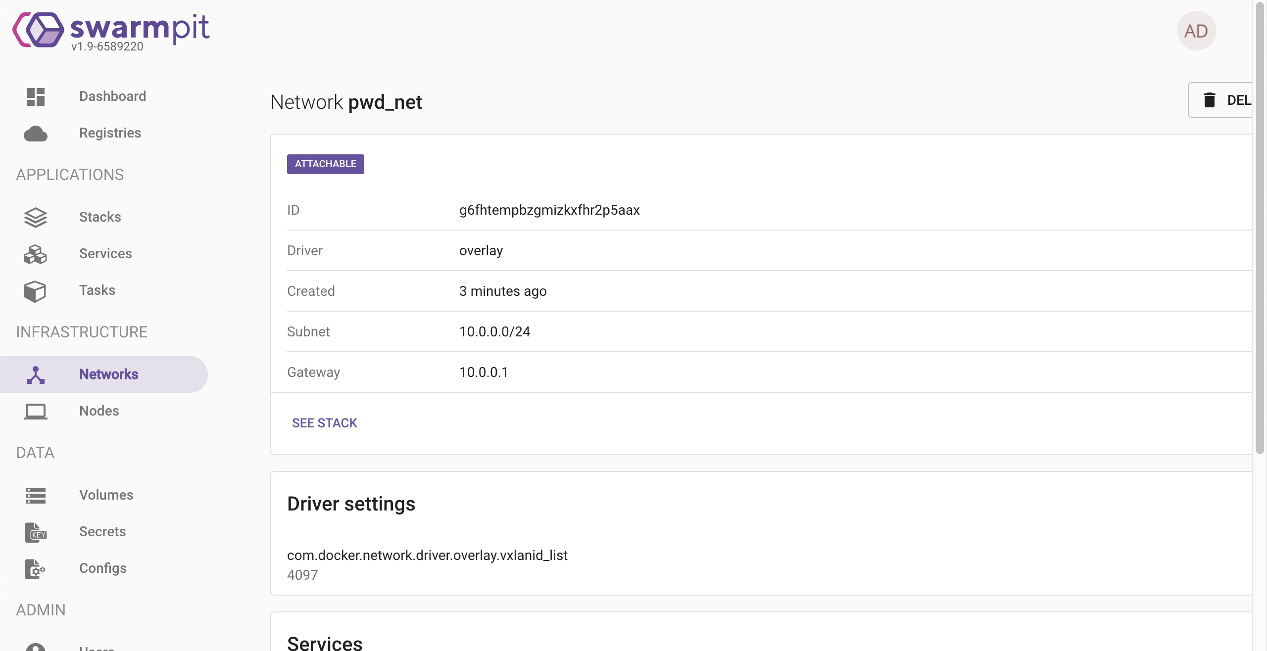The image size is (1267, 651).
Task: Click the Services cubes icon
Action: tap(36, 254)
